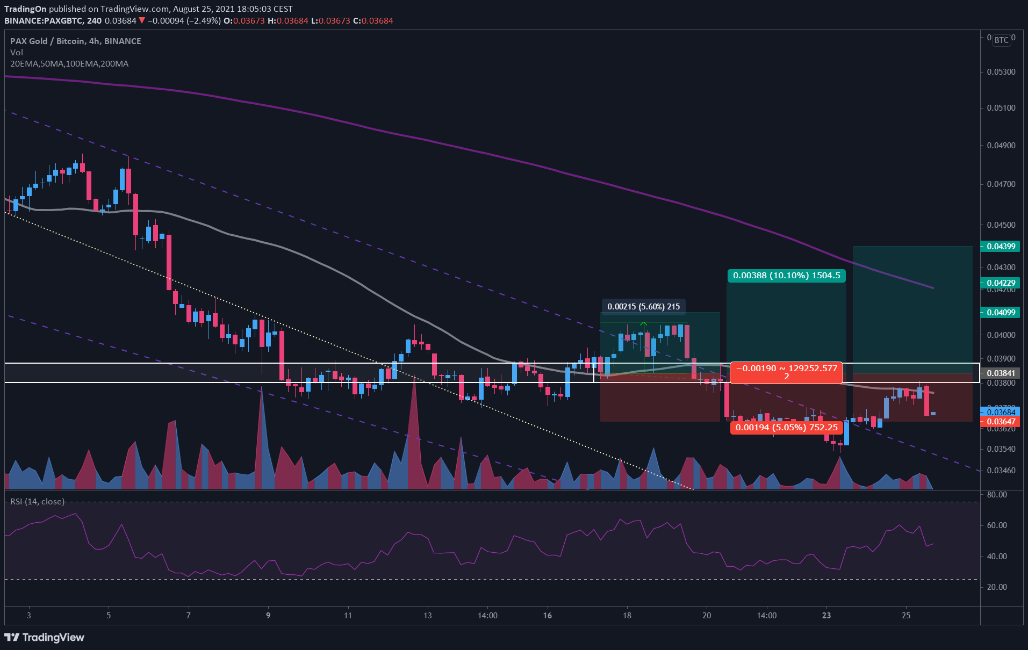Click date label 16 on time axis
Screen dimensions: 1028x650
click(547, 616)
